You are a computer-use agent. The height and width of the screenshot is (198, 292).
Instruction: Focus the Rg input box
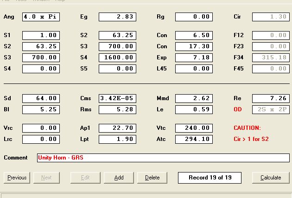194,17
